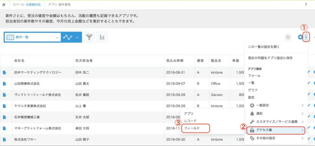Open the bar chart aggregate icon
The height and width of the screenshot is (146, 315).
click(x=102, y=37)
